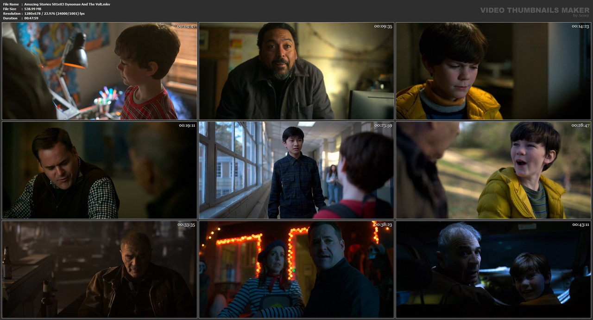Select the thumbnail timestamped 00:19:11

[x=100, y=170]
